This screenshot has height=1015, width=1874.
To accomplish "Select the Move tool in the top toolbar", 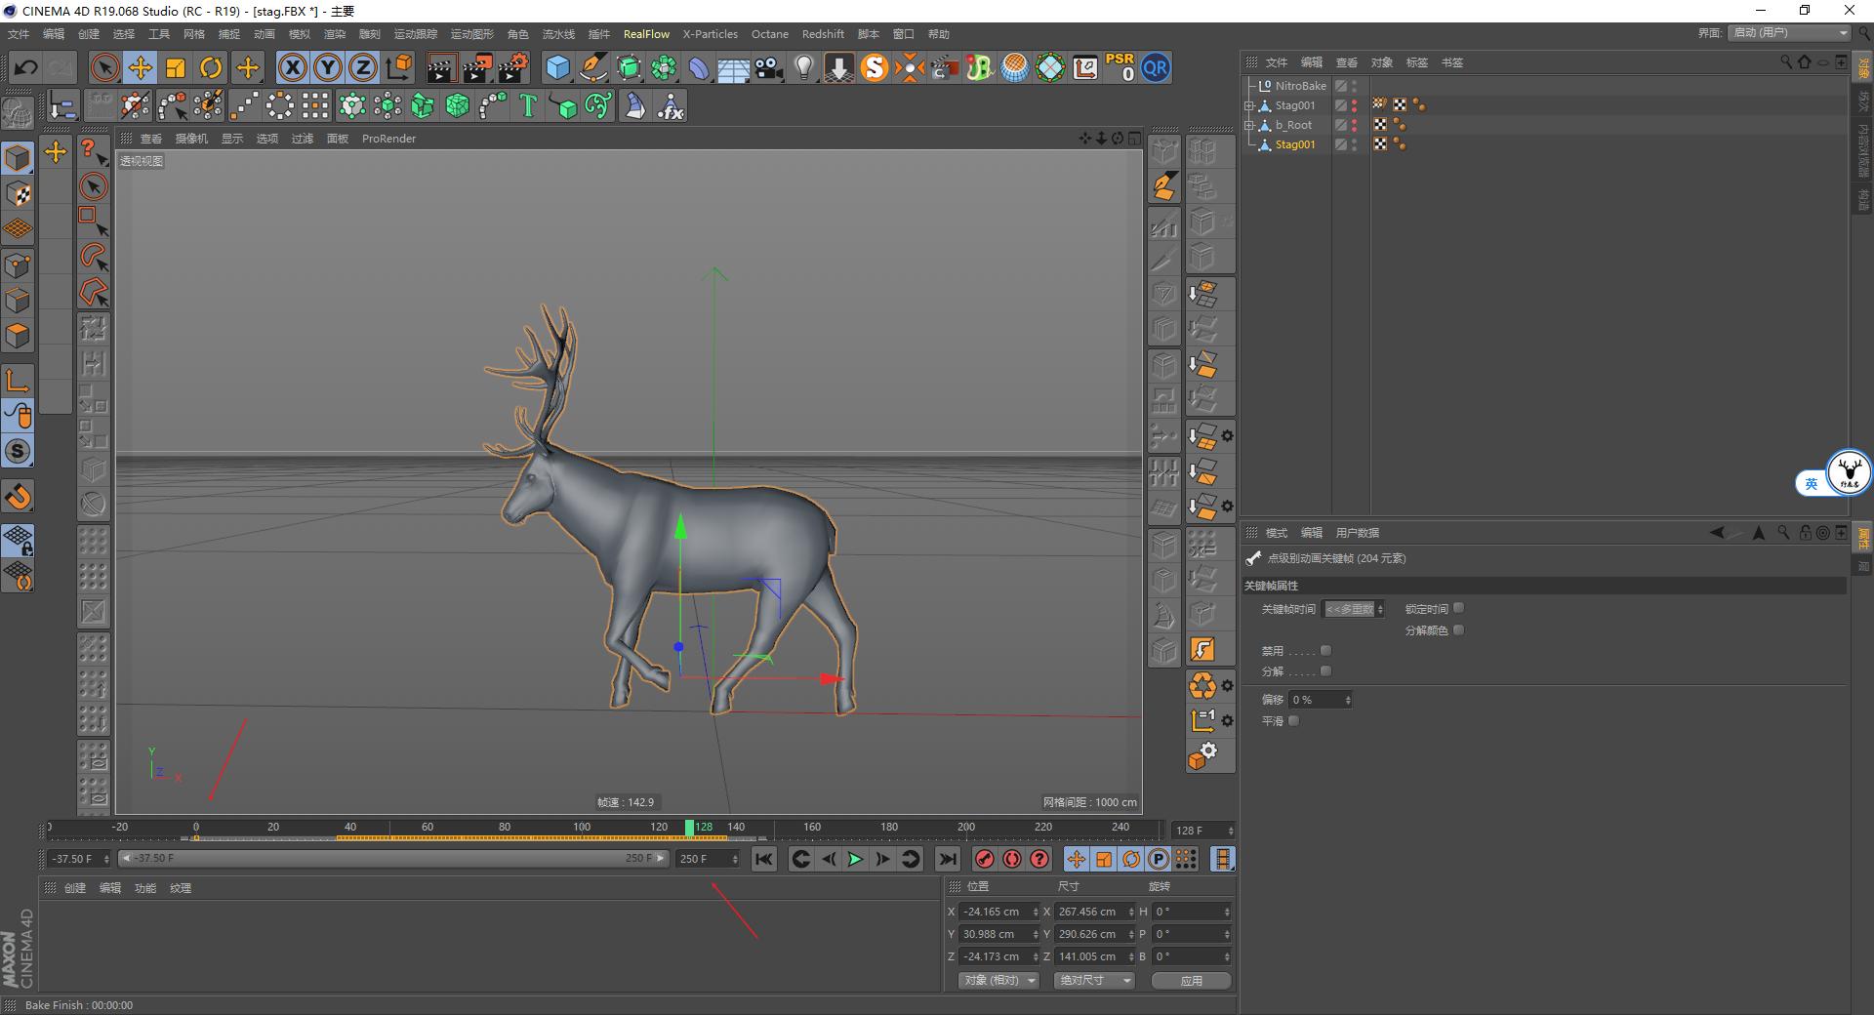I will (x=141, y=67).
